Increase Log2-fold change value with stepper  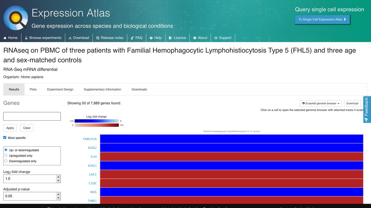[58, 177]
